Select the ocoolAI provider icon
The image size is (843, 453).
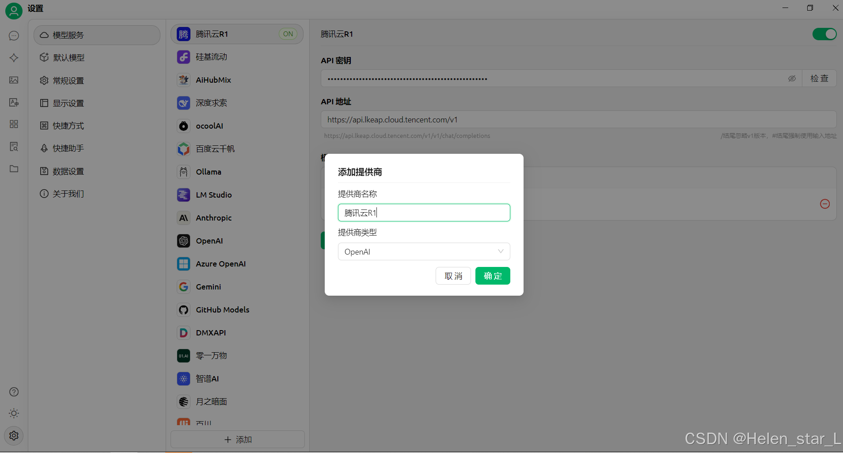tap(183, 126)
